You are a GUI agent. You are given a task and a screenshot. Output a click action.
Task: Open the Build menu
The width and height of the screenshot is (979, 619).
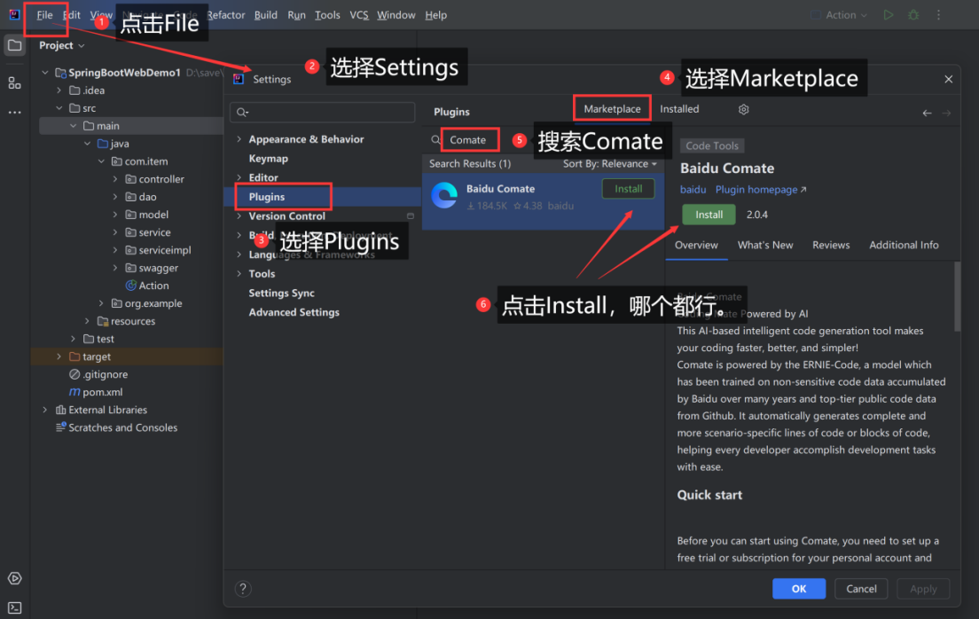tap(266, 15)
